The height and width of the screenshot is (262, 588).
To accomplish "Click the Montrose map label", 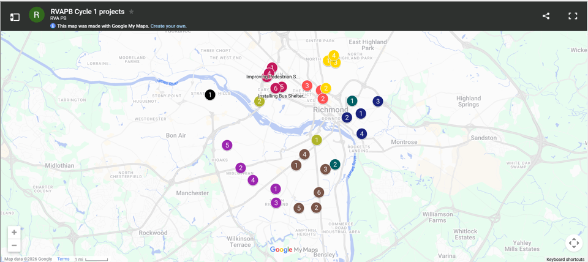I will [x=404, y=142].
